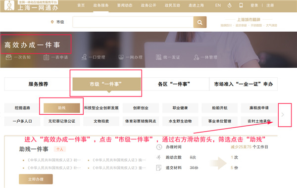Click the 登录 login link
This screenshot has height=188, width=297.
(254, 5)
